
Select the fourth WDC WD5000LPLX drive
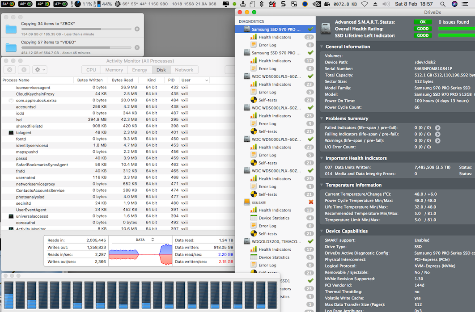click(275, 171)
